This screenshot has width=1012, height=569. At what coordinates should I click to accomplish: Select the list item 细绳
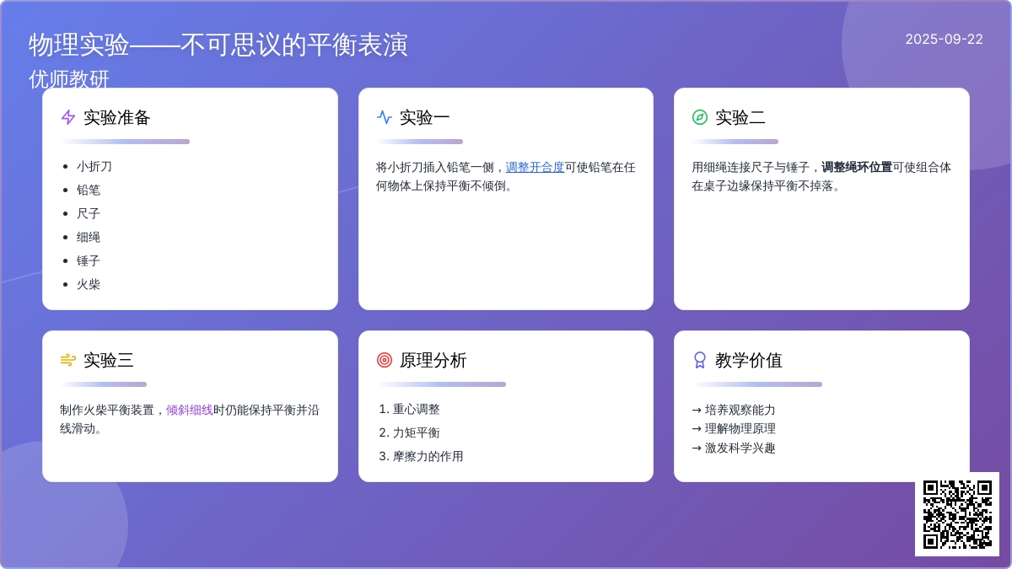tap(89, 238)
